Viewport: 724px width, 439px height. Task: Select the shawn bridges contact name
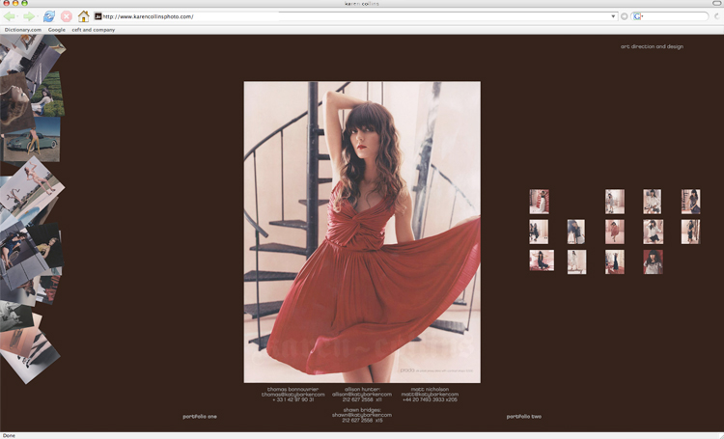point(362,410)
